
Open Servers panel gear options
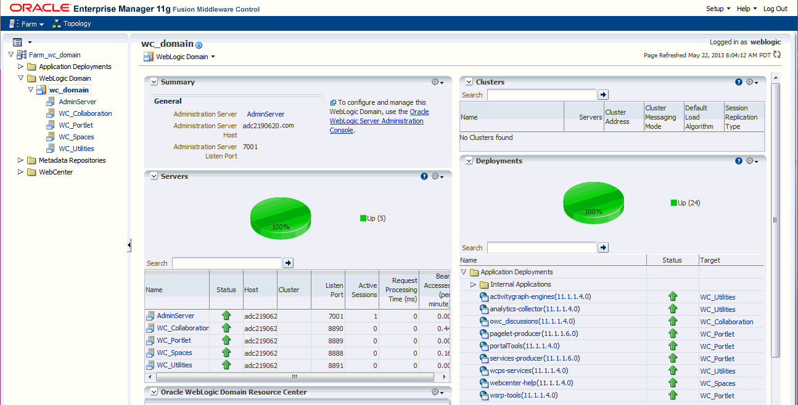tap(437, 176)
